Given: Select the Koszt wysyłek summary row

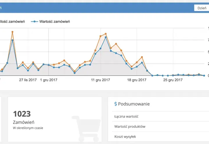Looking at the screenshot, I should pos(161,136).
